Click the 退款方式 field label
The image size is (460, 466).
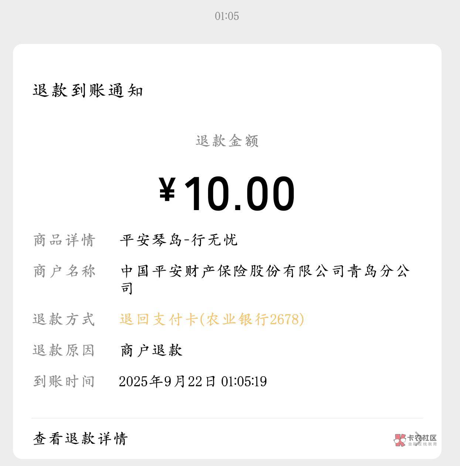click(x=64, y=319)
